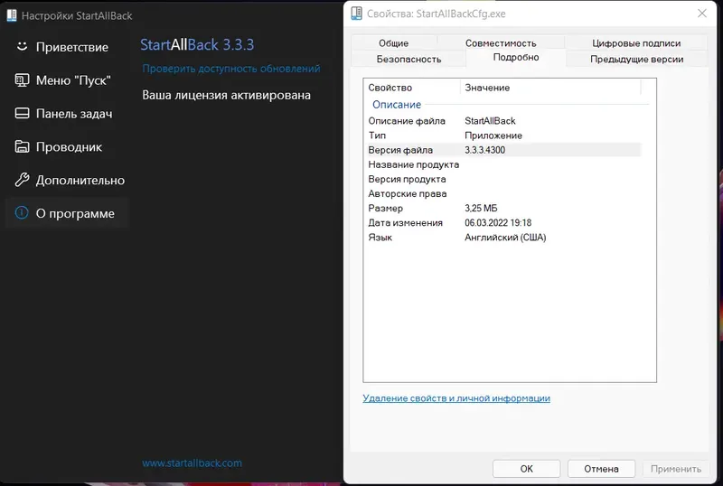Open www.startallback.com link
Image resolution: width=723 pixels, height=486 pixels.
pos(192,463)
